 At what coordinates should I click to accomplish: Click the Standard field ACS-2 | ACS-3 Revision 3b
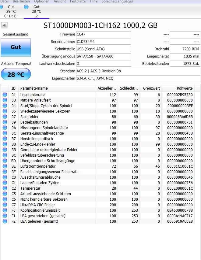tap(138, 71)
